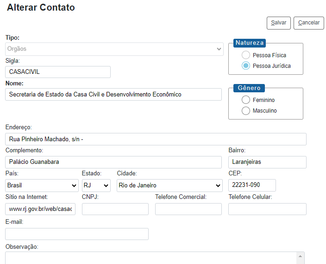This screenshot has width=326, height=264.
Task: Open the Tipo dropdown showing Orgãos
Action: (114, 49)
